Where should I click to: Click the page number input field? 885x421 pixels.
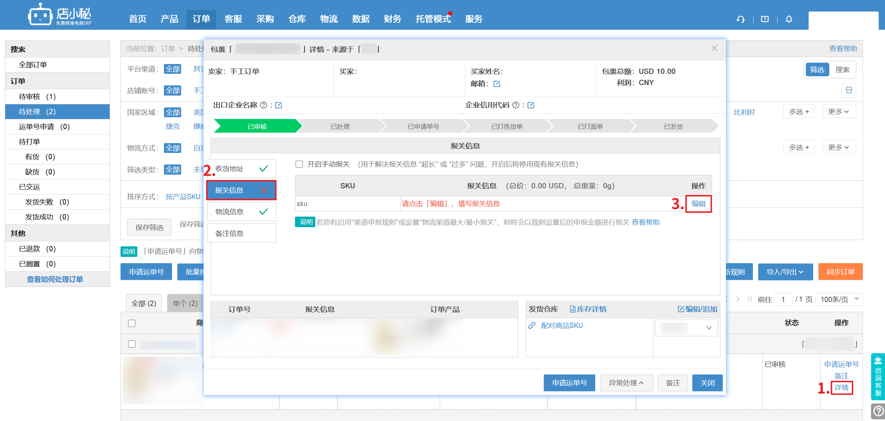(x=783, y=299)
